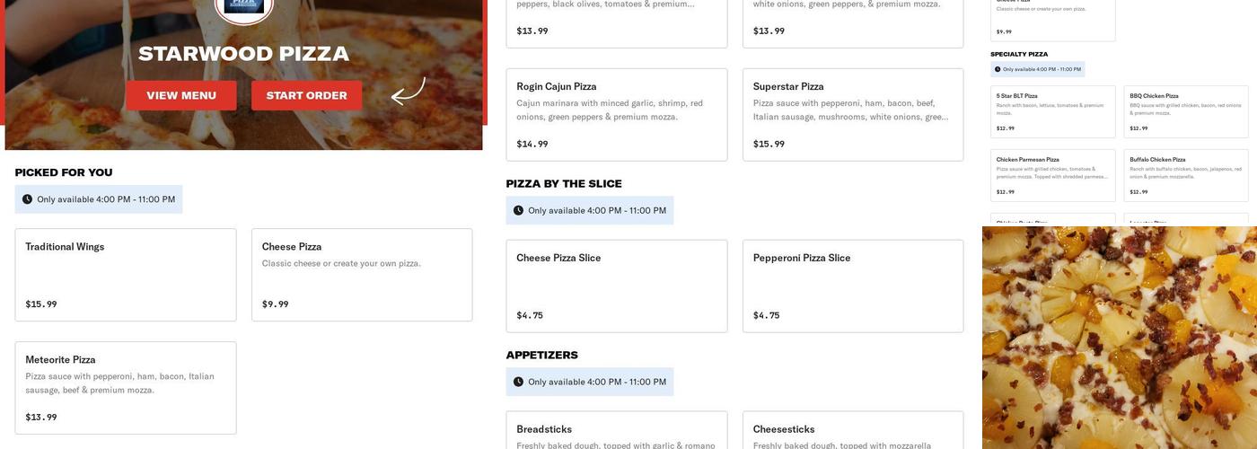Click the clock icon under Picked For You
The width and height of the screenshot is (1257, 449).
27,199
